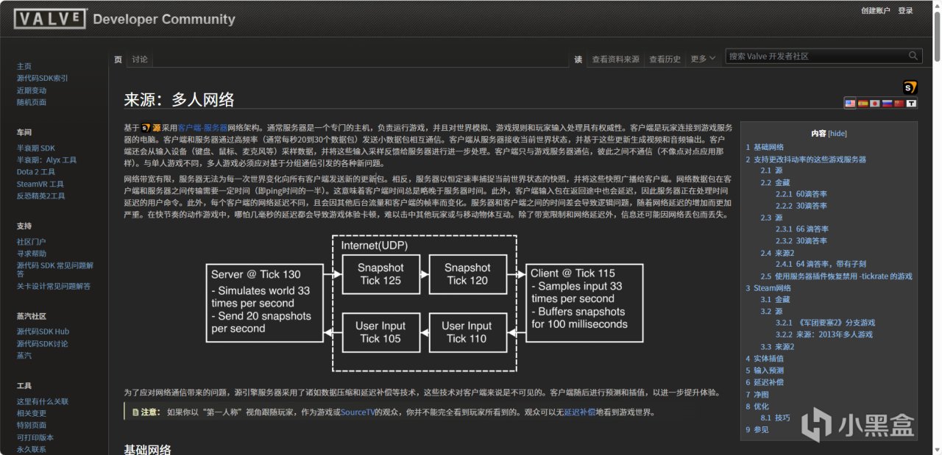Click the 登录 link
Screen dimensions: 942x455
(x=905, y=10)
